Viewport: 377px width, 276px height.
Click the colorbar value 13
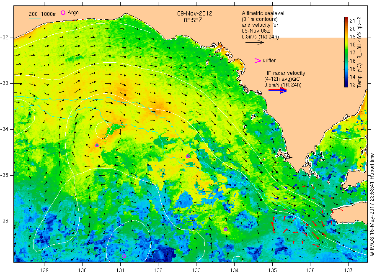point(352,84)
